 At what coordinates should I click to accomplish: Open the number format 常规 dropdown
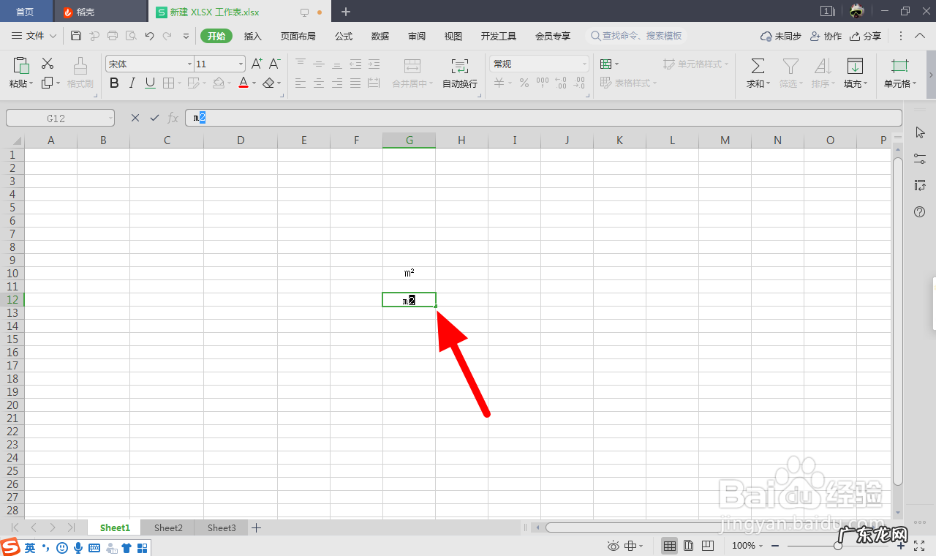pos(537,64)
